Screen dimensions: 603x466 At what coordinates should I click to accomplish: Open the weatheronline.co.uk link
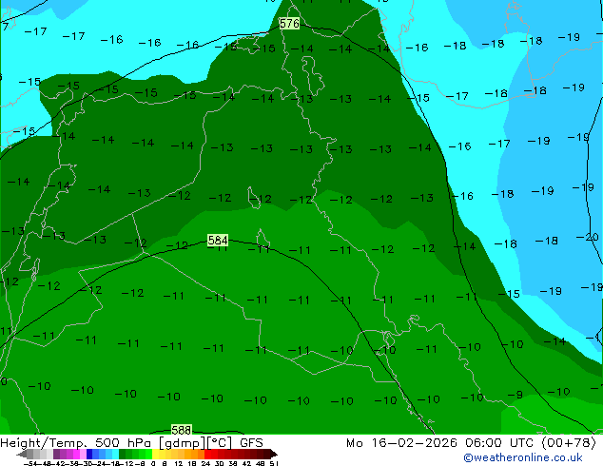click(x=523, y=457)
